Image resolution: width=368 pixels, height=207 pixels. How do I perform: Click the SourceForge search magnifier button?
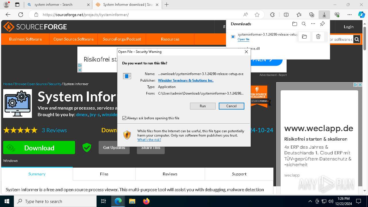click(x=357, y=39)
